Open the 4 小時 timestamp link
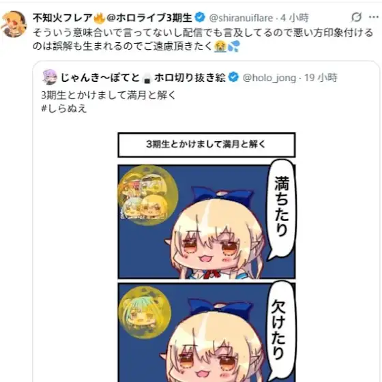The width and height of the screenshot is (382, 382). [294, 18]
